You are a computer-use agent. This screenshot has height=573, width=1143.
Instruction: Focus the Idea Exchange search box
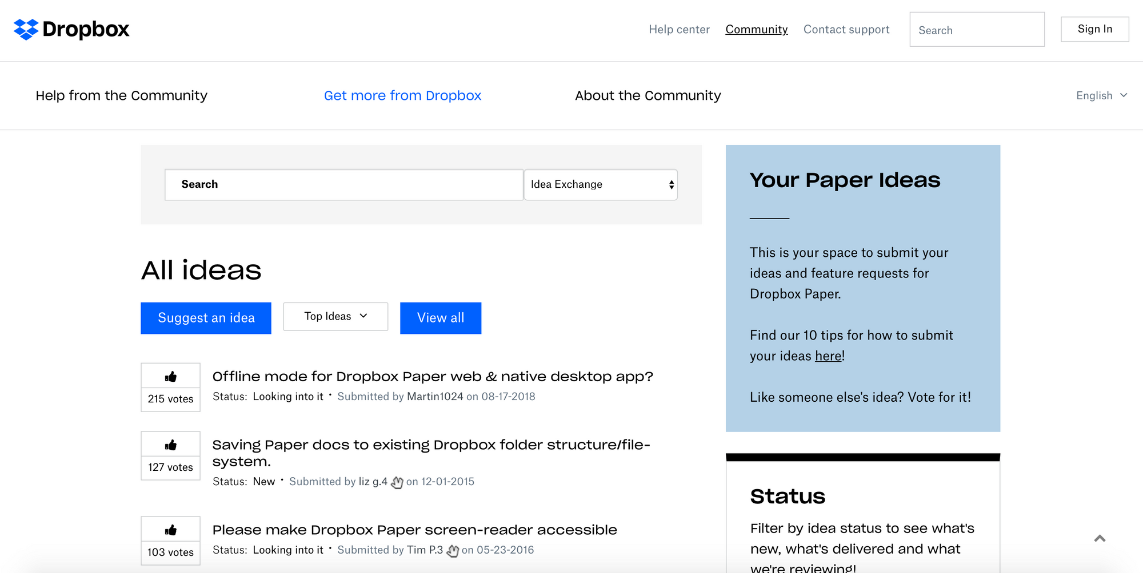(x=344, y=184)
